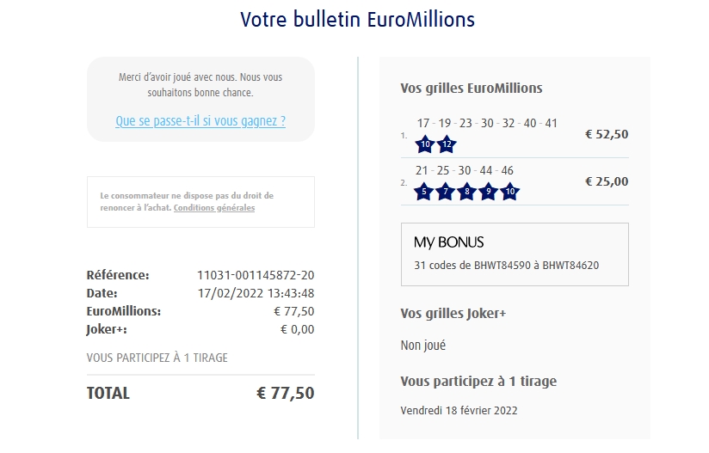Click star 9 in the second grid
709x453 pixels.
[488, 192]
